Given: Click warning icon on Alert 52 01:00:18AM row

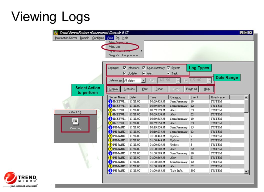Looking at the screenshot, I should tap(110, 166).
